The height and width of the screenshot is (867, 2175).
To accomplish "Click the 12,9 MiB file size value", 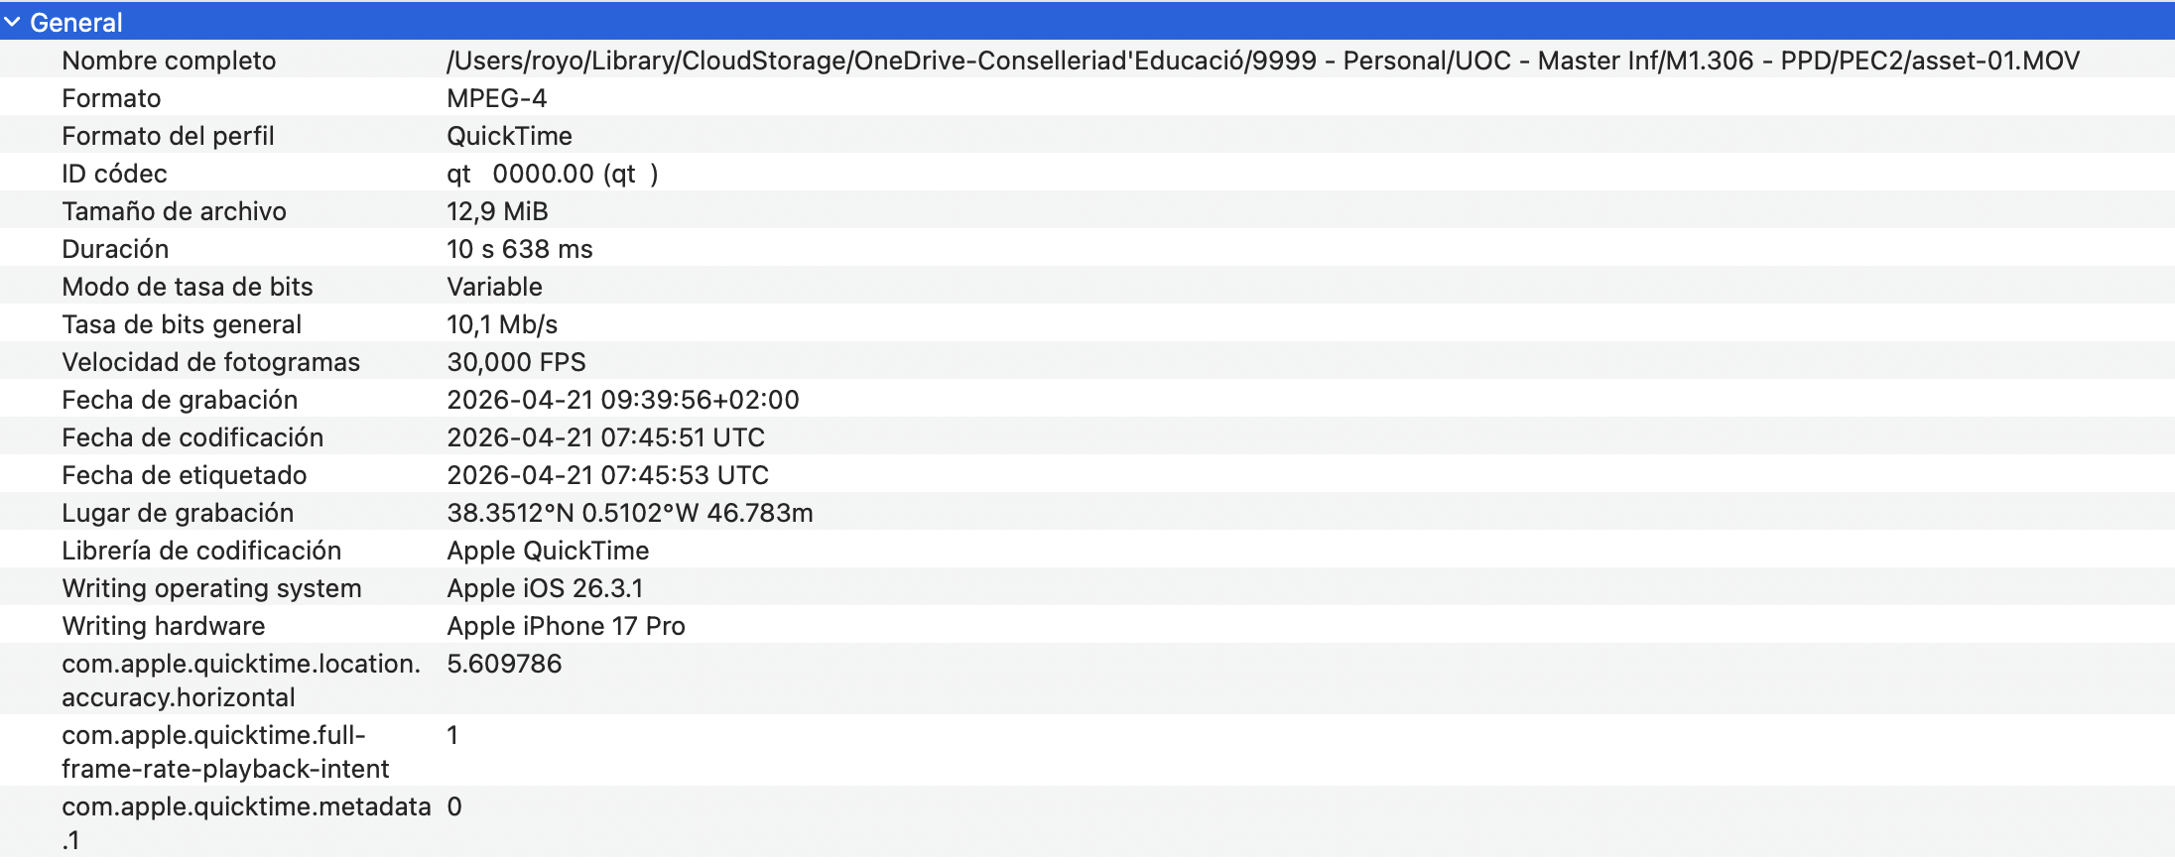I will click(x=497, y=211).
